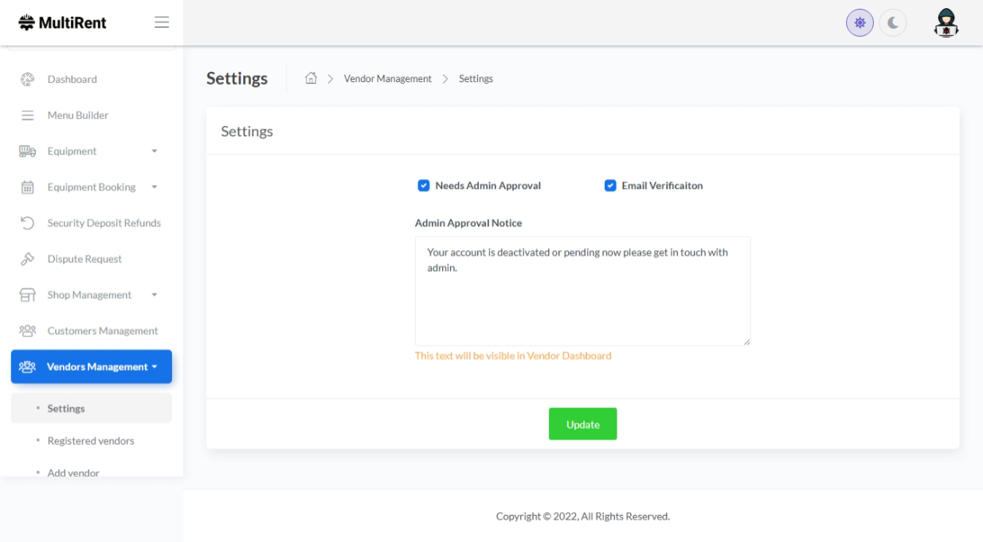The height and width of the screenshot is (542, 983).
Task: Click the Dispute Request gavel icon
Action: click(x=27, y=259)
